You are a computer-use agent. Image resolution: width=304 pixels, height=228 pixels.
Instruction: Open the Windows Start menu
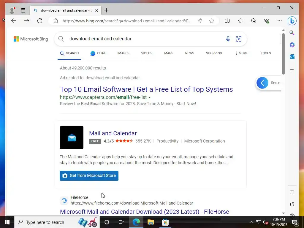click(x=7, y=222)
